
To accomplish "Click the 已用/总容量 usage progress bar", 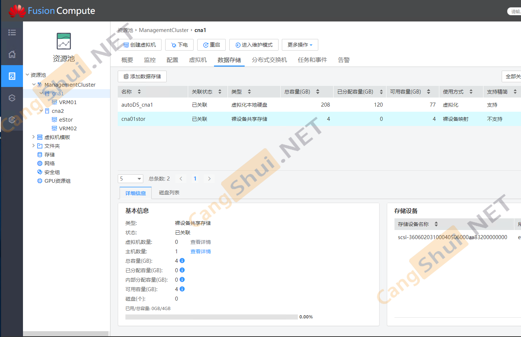I will [x=211, y=317].
